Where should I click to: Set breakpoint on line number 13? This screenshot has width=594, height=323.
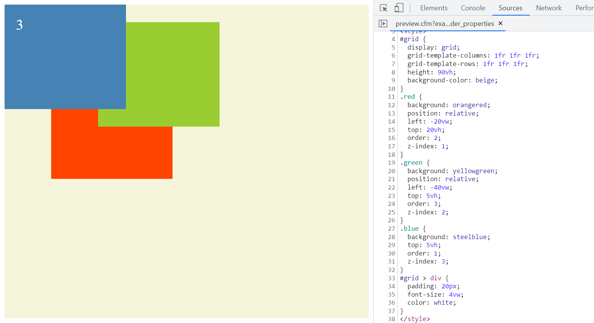[x=391, y=113]
